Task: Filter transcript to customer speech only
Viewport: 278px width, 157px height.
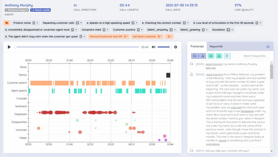Action: [219, 56]
